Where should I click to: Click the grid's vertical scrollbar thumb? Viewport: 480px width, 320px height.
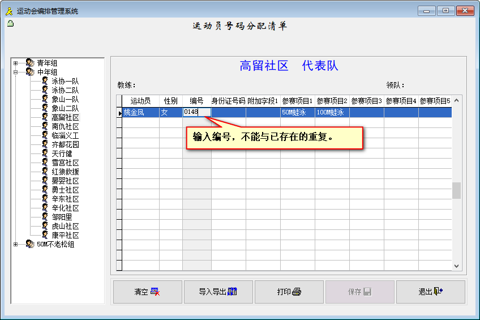pyautogui.click(x=456, y=190)
